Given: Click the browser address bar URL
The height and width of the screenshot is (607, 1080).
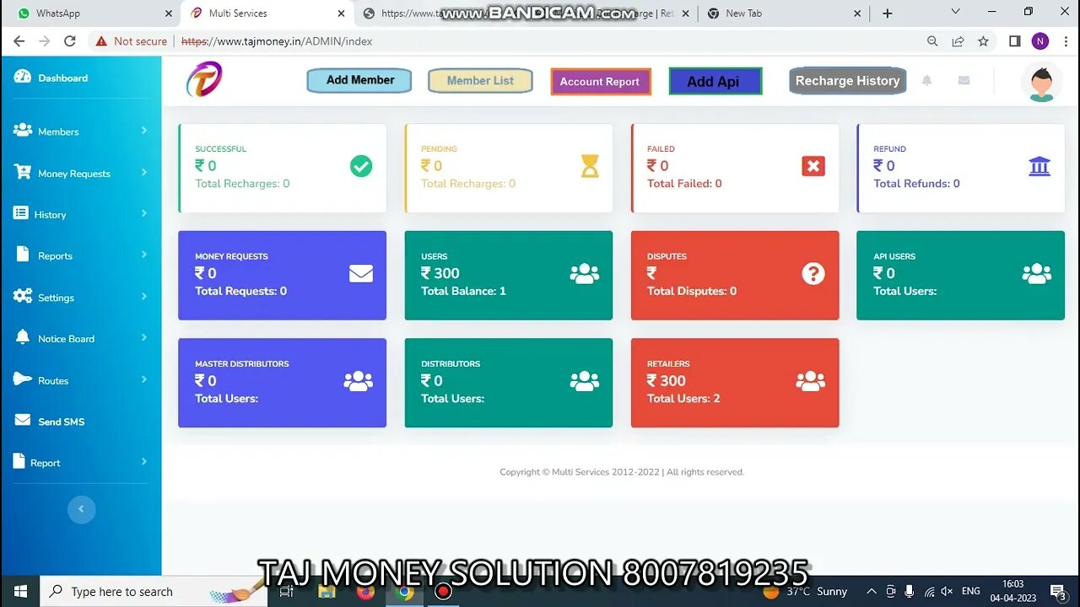Looking at the screenshot, I should click(277, 41).
